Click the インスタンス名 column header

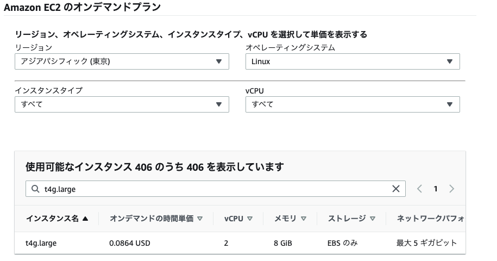tap(52, 219)
